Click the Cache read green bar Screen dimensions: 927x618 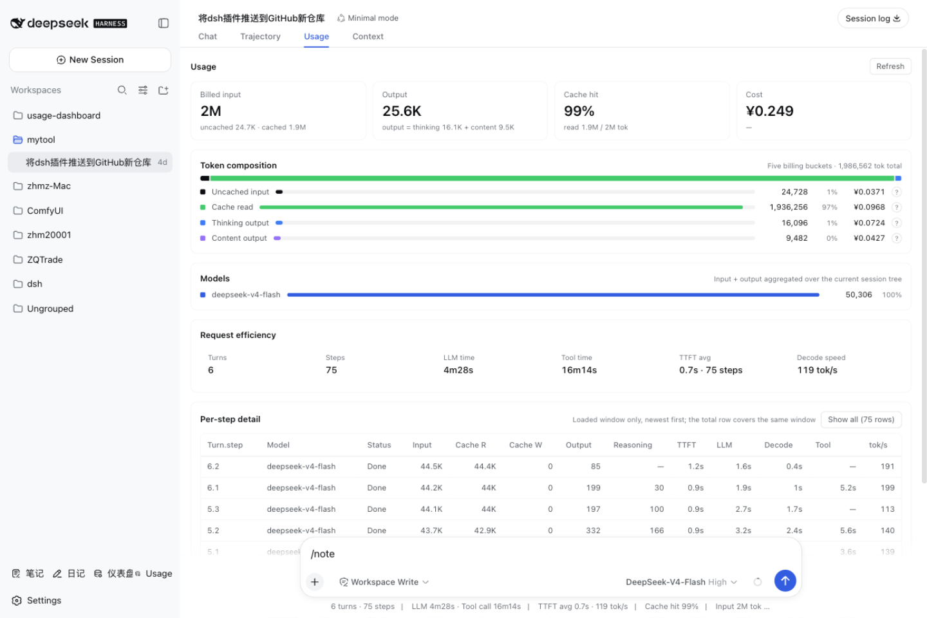coord(501,207)
